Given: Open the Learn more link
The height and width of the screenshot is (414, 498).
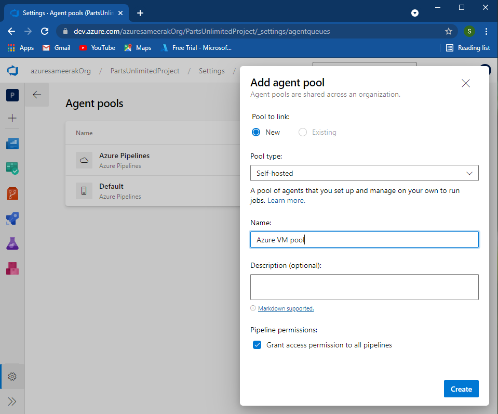Looking at the screenshot, I should tap(285, 200).
